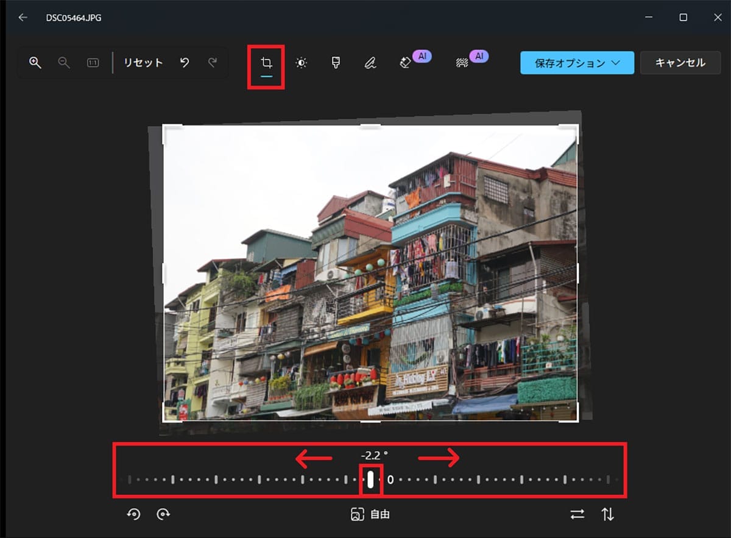Rotate the image clockwise

pos(163,514)
